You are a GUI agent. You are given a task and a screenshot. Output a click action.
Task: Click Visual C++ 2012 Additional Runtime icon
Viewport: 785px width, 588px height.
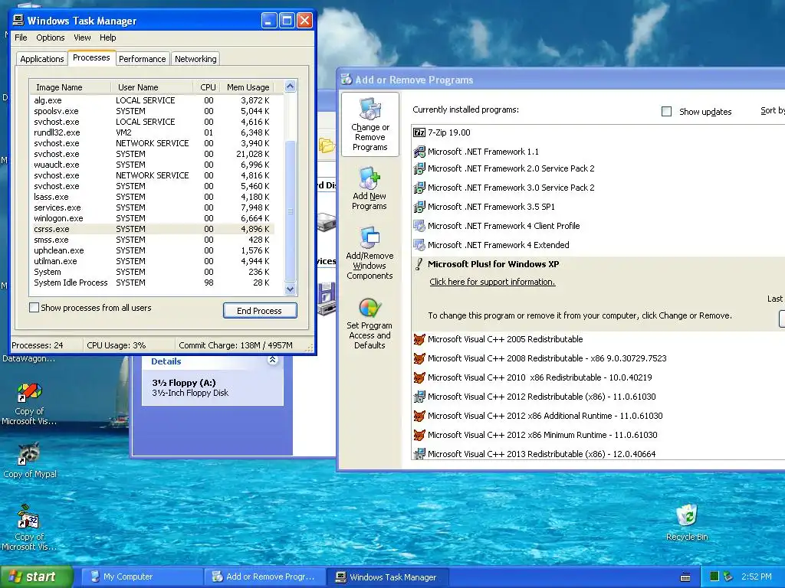pyautogui.click(x=419, y=416)
